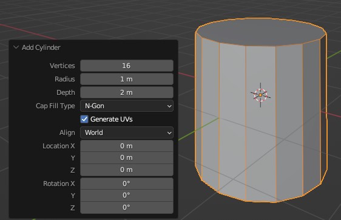
Task: Click the Generate UVs label
Action: click(112, 119)
